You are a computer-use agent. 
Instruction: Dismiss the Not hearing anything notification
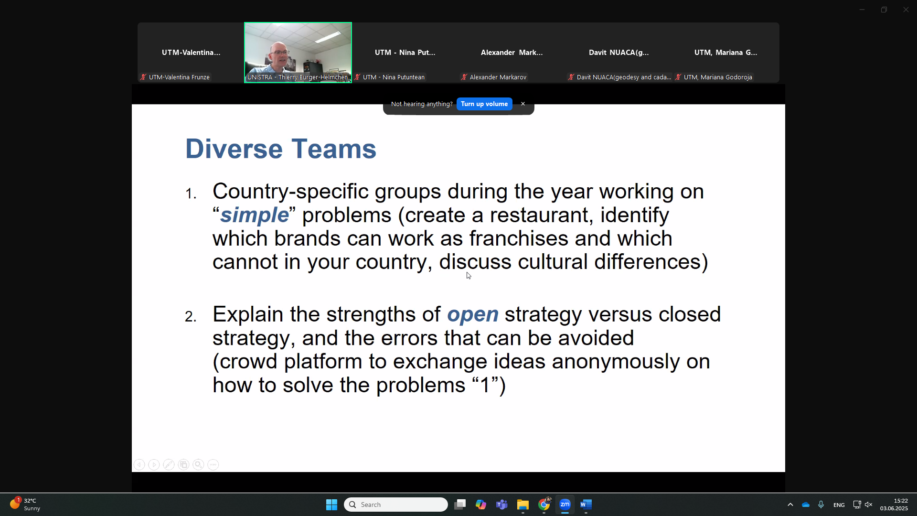coord(523,104)
